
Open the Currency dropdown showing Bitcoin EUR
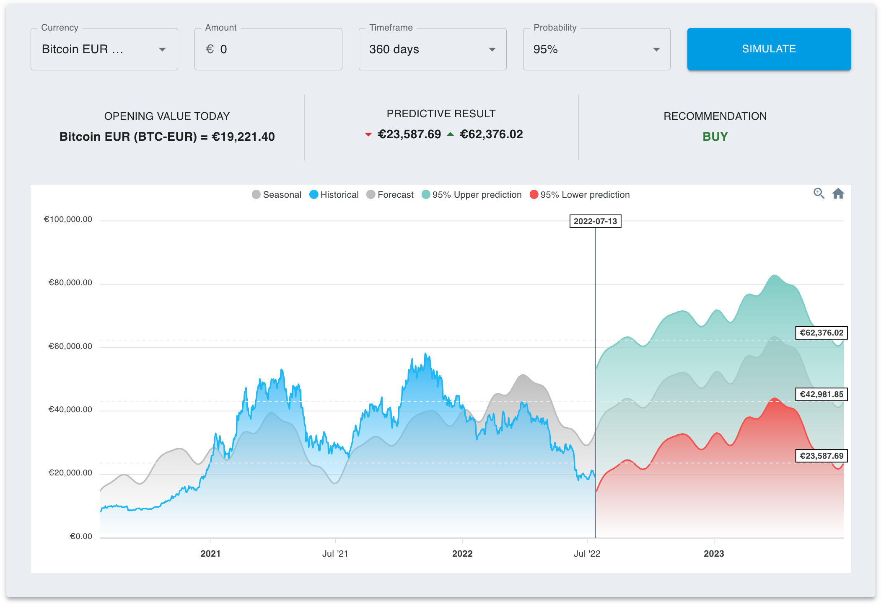(x=104, y=49)
